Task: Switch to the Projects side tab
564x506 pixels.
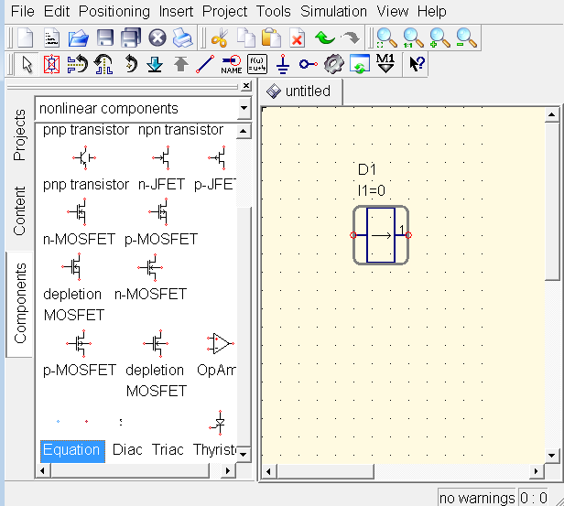Action: tap(20, 135)
